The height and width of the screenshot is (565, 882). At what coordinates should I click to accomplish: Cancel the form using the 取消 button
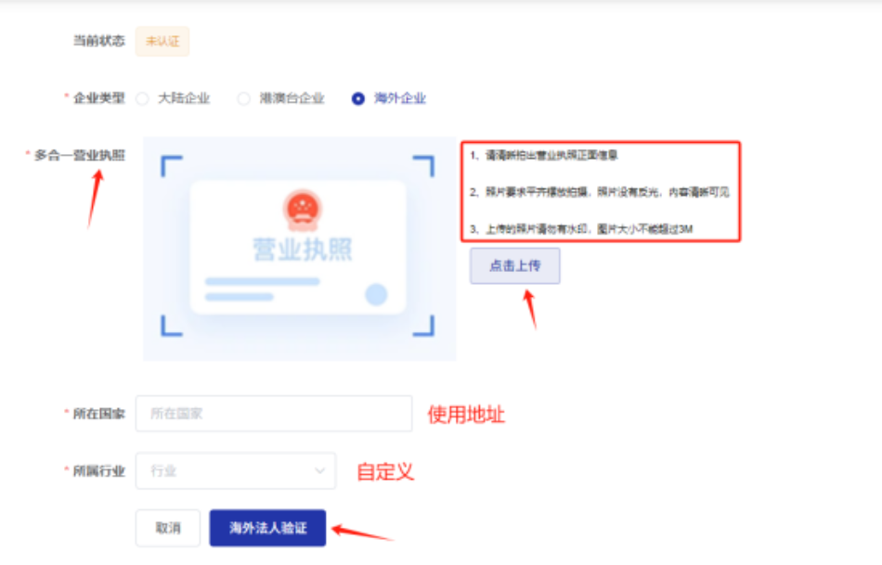[x=168, y=527]
